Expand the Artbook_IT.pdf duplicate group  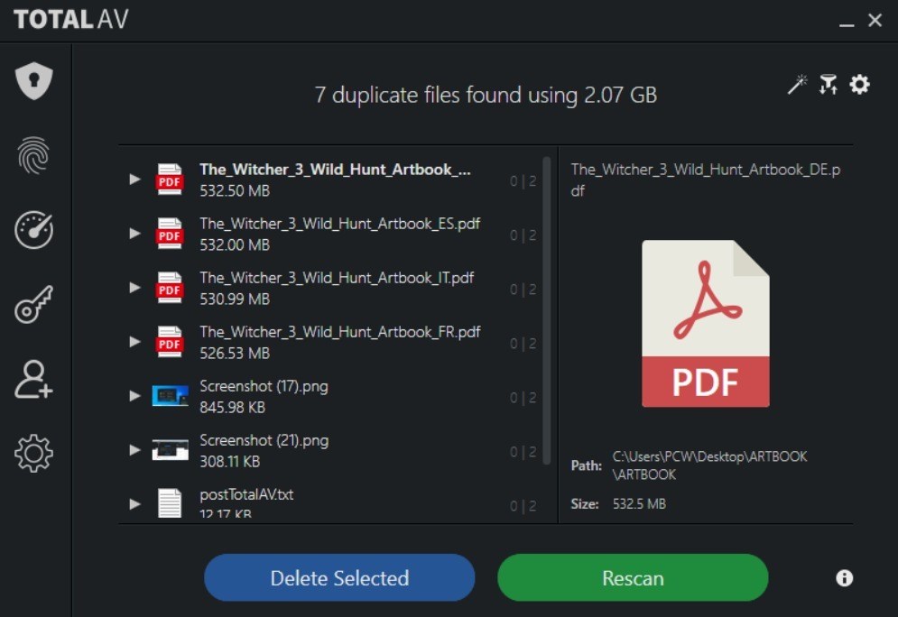134,288
